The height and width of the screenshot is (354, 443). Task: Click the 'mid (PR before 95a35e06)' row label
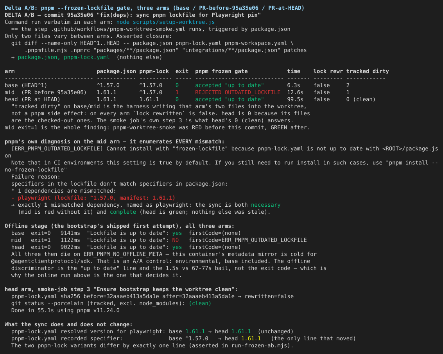[x=45, y=92]
